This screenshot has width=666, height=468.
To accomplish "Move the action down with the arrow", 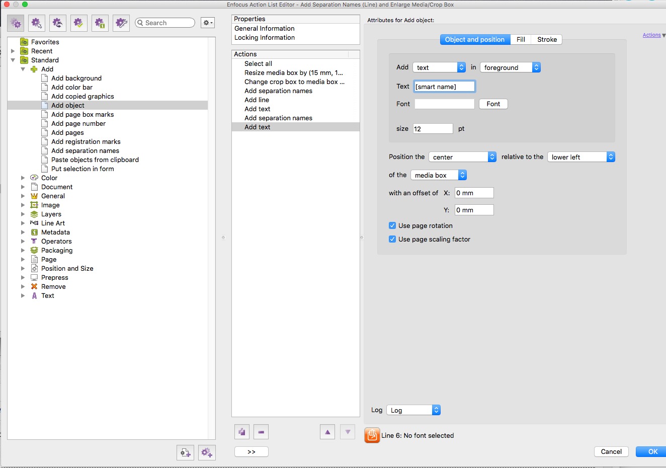I will (x=348, y=432).
